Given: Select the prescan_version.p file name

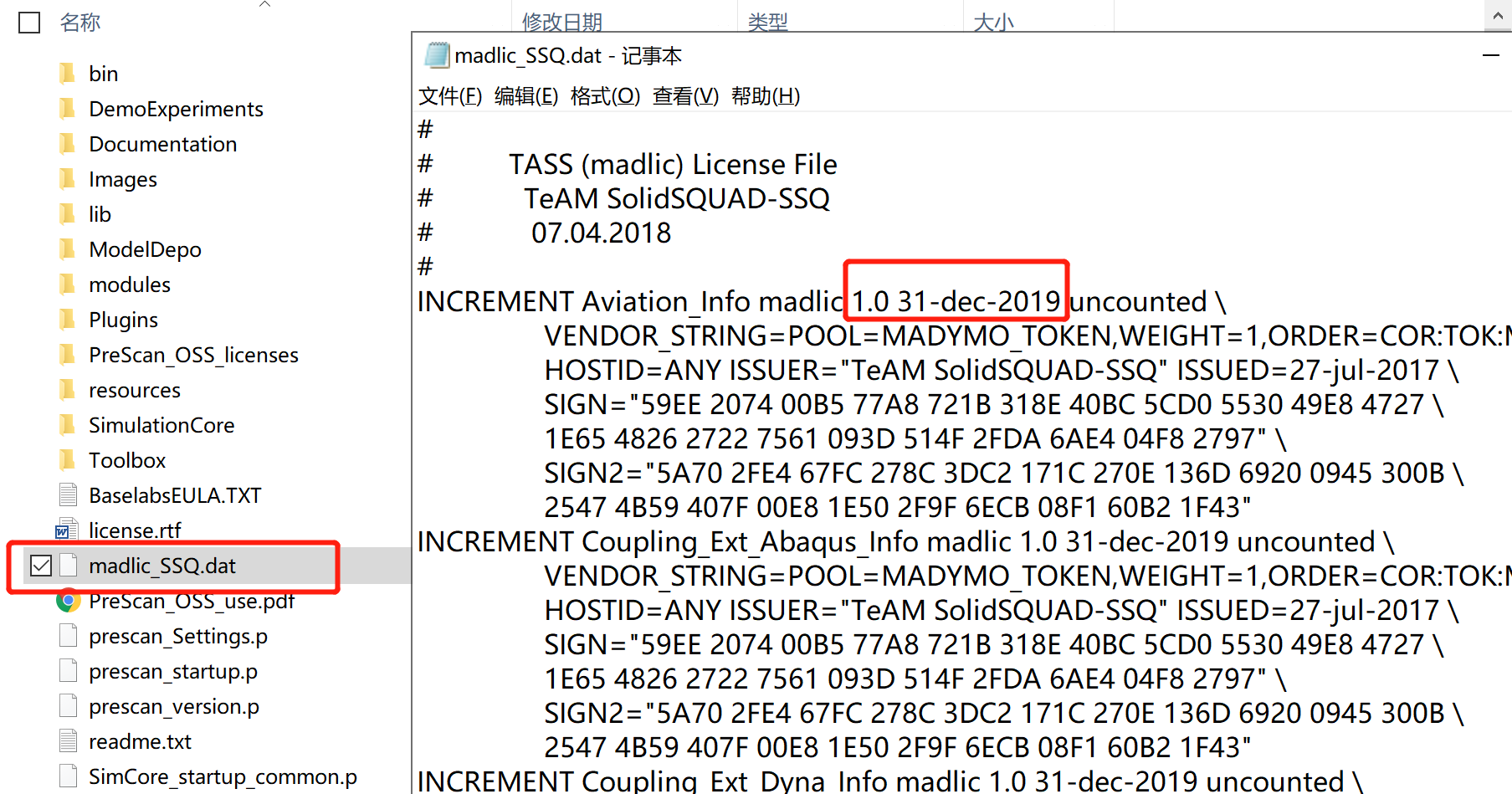Looking at the screenshot, I should [x=174, y=706].
